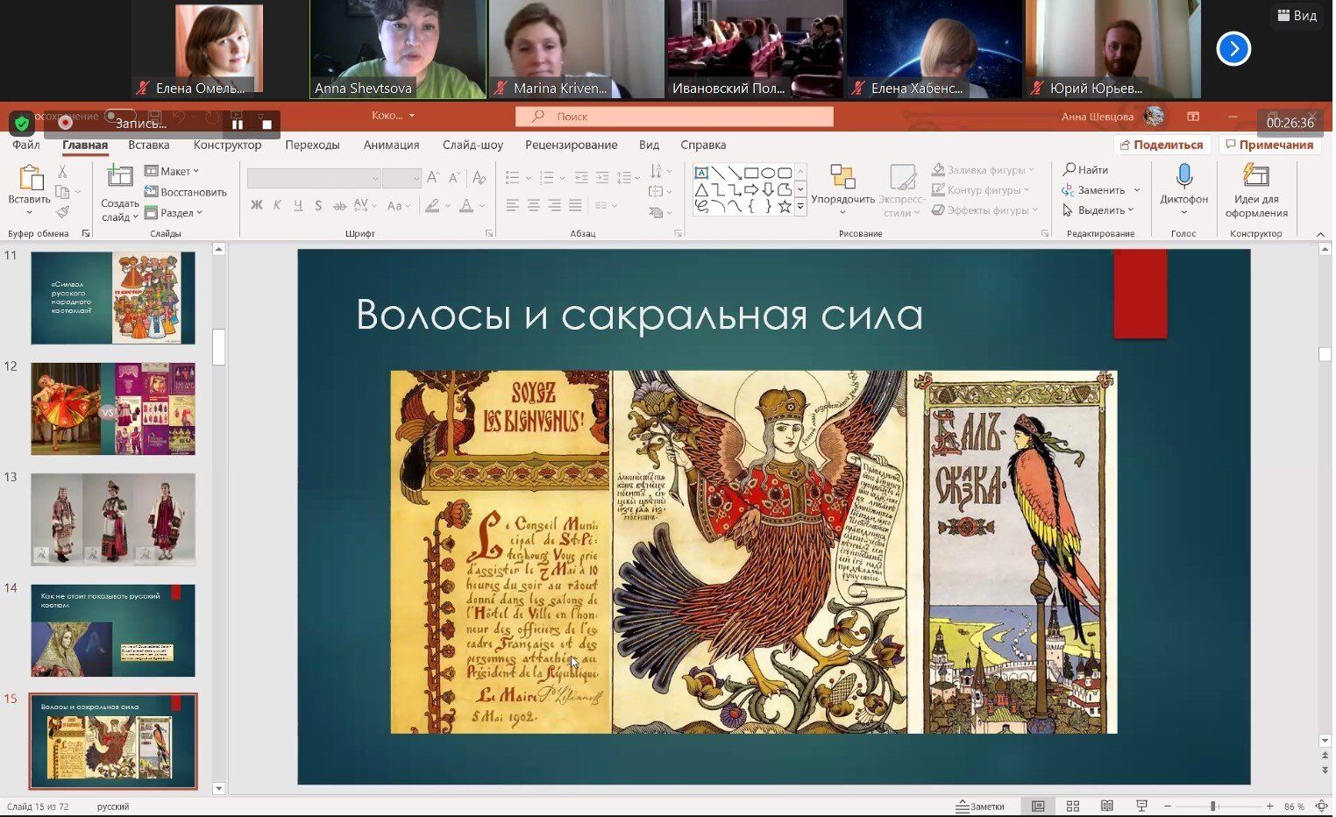Click the Поиск search box
The width and height of the screenshot is (1336, 817).
pos(674,116)
